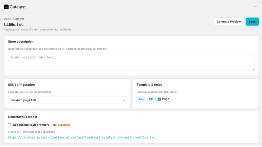The width and height of the screenshot is (262, 147).
Task: Enable Accessible to AI crawlers checkbox
Action: [9, 125]
